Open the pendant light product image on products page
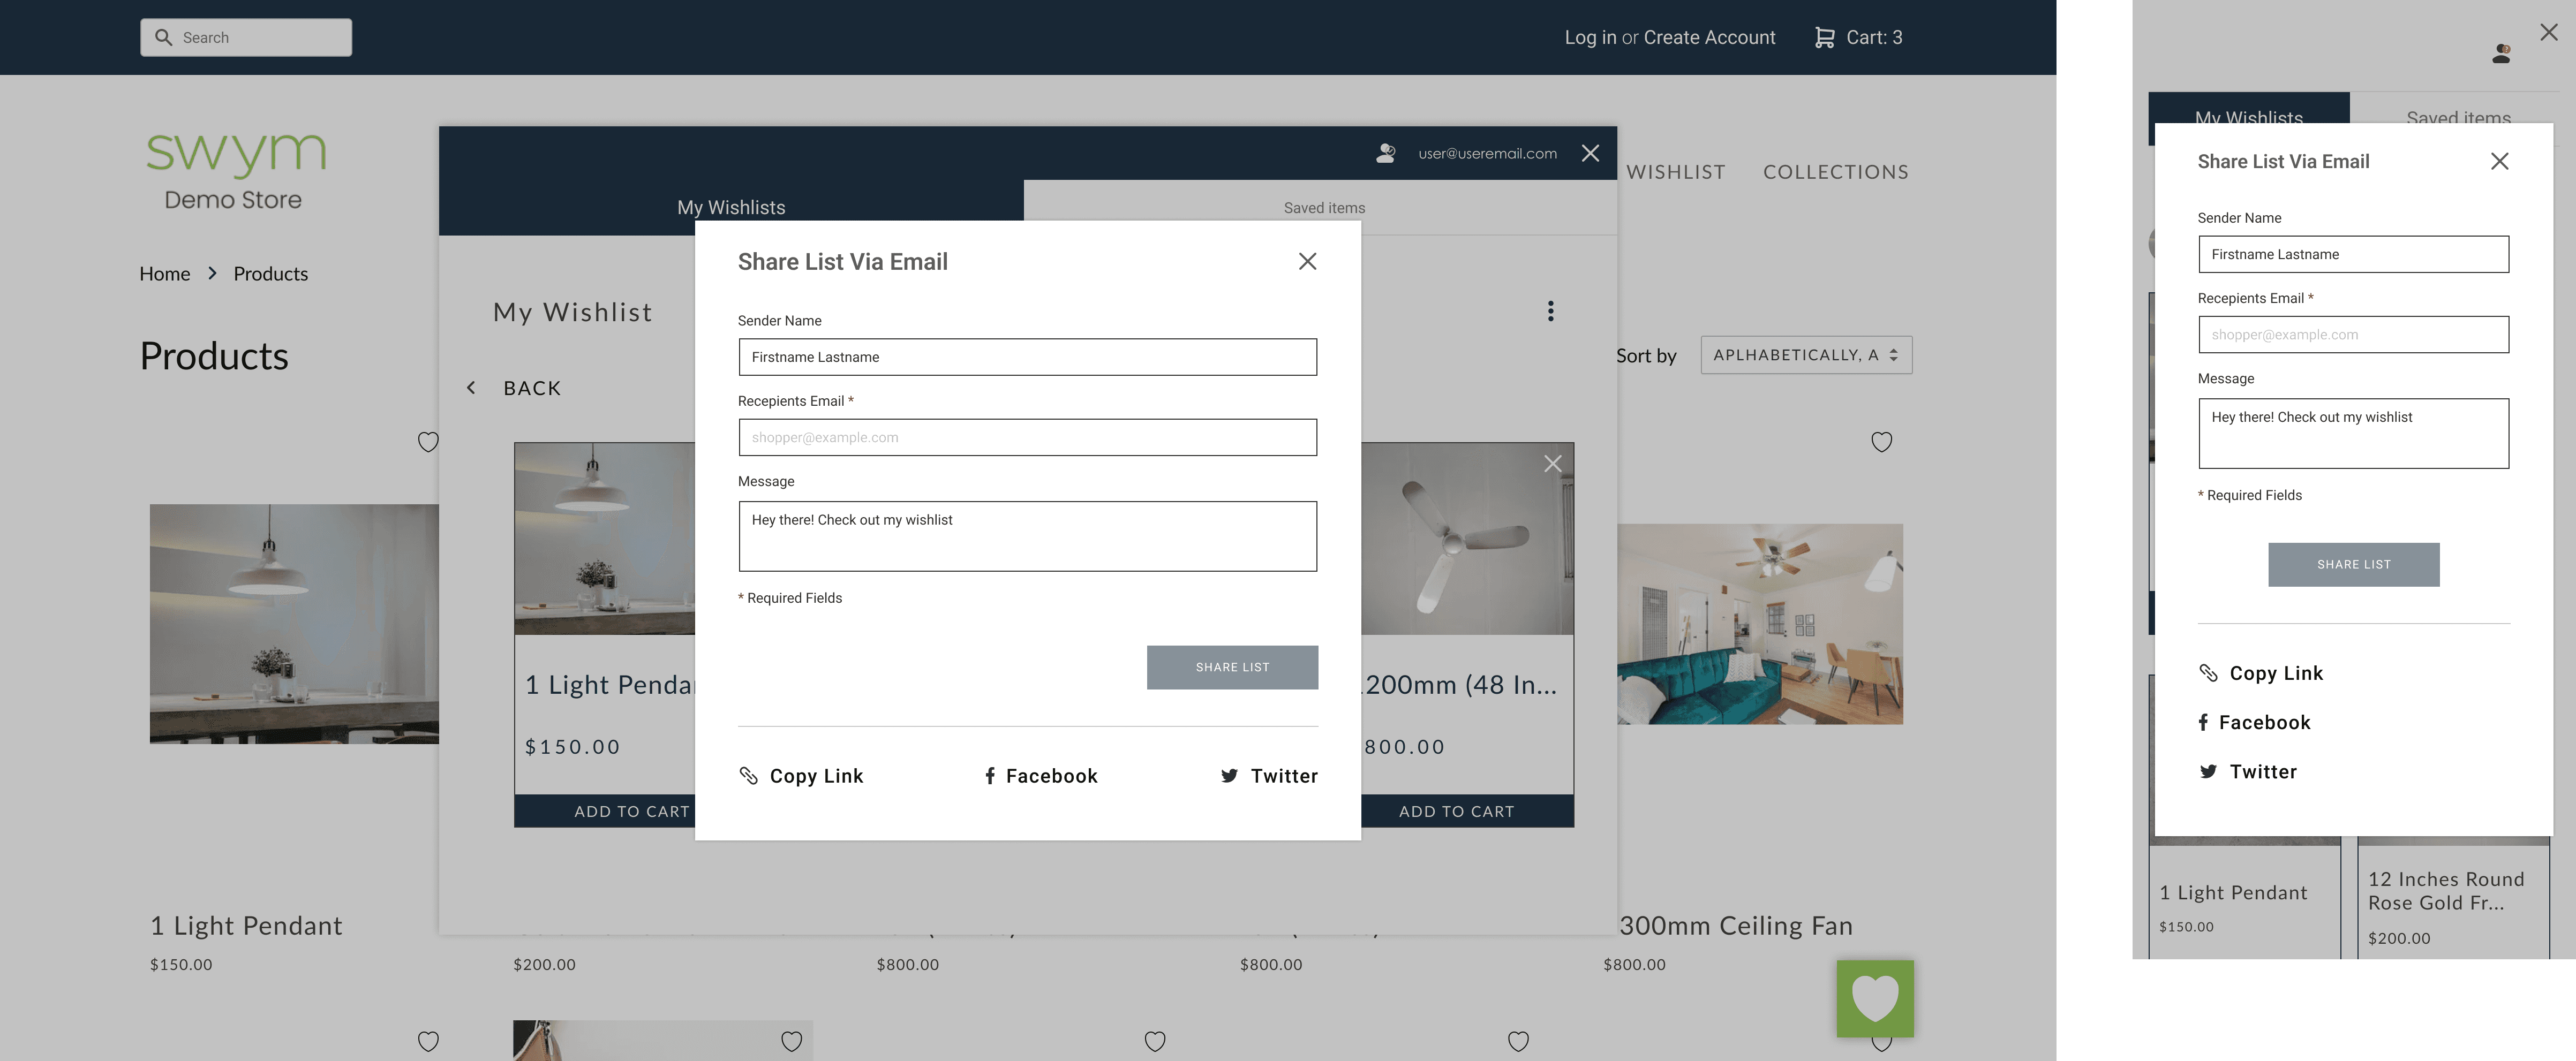The height and width of the screenshot is (1061, 2576). [294, 624]
